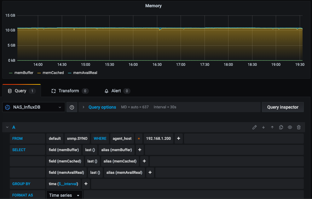This screenshot has height=199, width=312.
Task: Click the FROM row label
Action: [x=18, y=139]
